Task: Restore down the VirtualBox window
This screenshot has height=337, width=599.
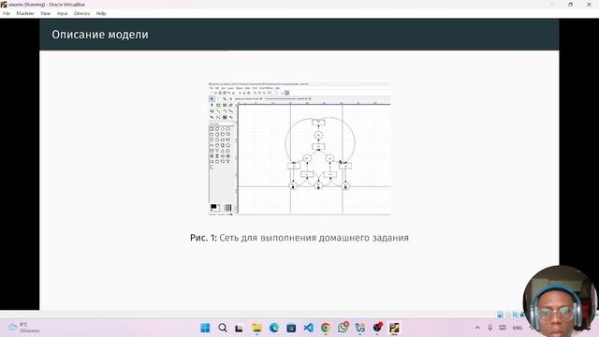Action: (570, 4)
